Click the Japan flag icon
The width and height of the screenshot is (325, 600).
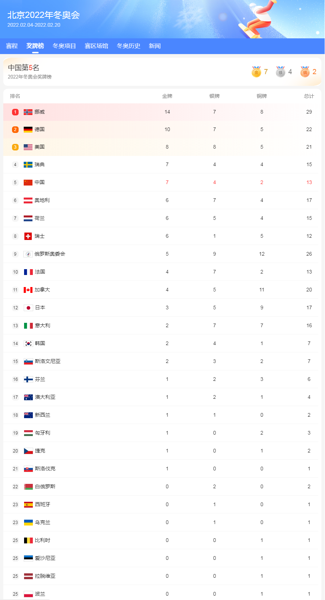28,308
